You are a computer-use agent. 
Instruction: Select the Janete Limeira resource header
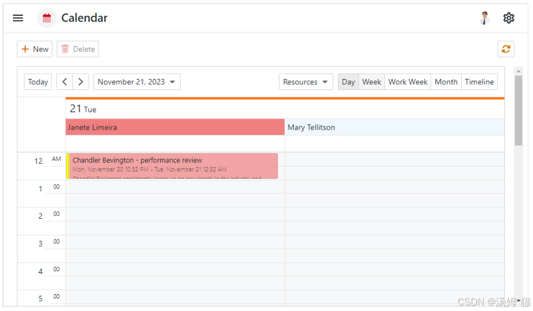(175, 127)
